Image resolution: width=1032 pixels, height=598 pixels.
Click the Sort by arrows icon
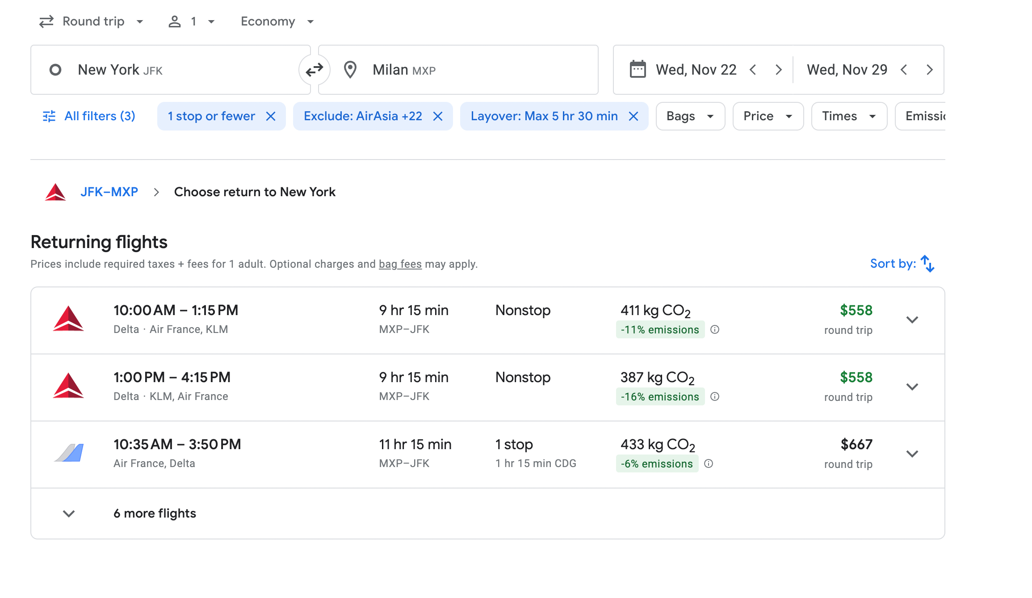pos(927,264)
